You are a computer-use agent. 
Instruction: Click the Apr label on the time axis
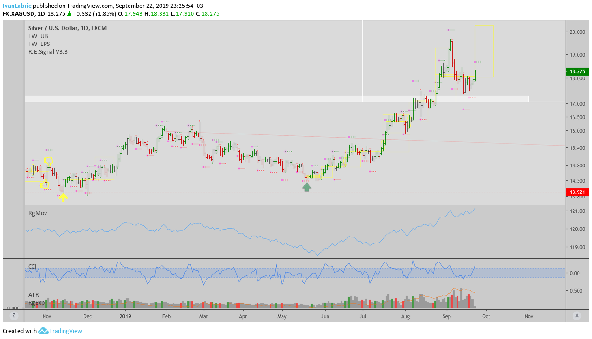[x=243, y=316]
